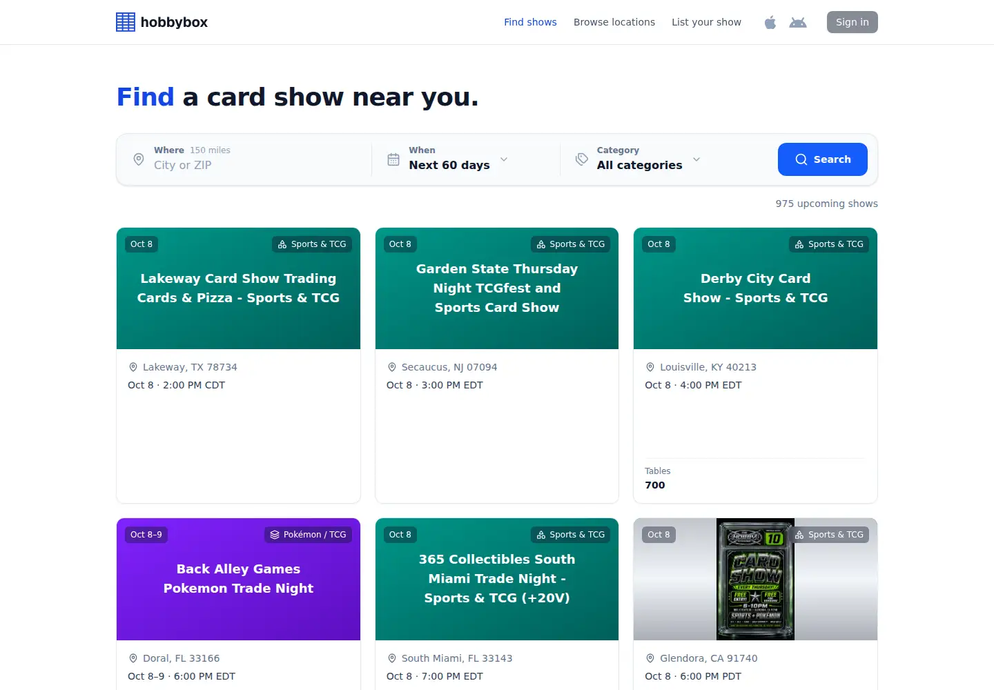This screenshot has height=690, width=994.
Task: Click the Sign in button
Action: tap(852, 22)
